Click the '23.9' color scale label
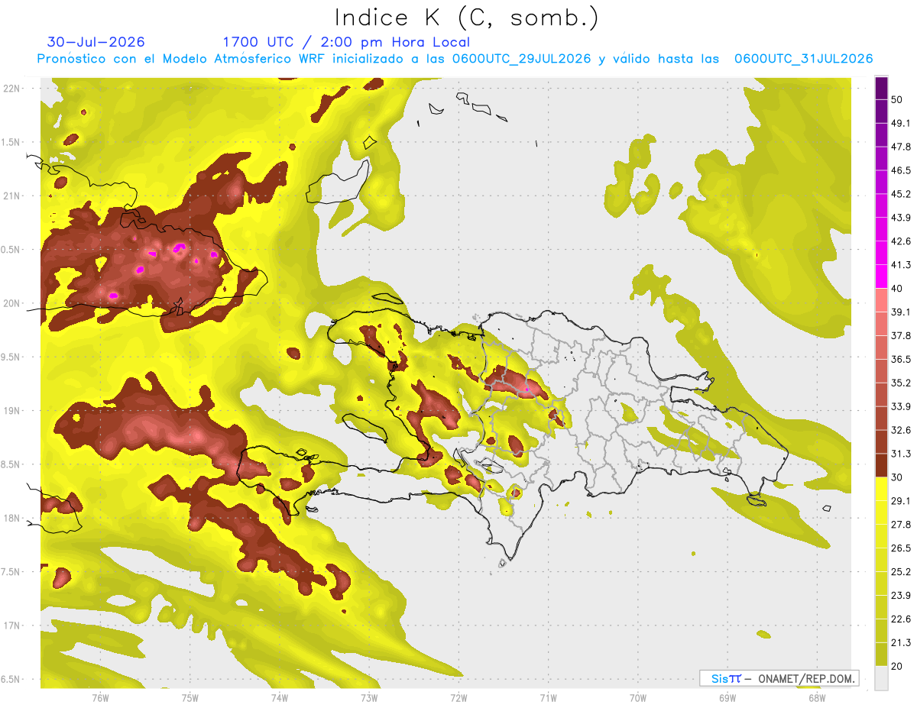Screen dimensions: 917x708 click(x=901, y=596)
